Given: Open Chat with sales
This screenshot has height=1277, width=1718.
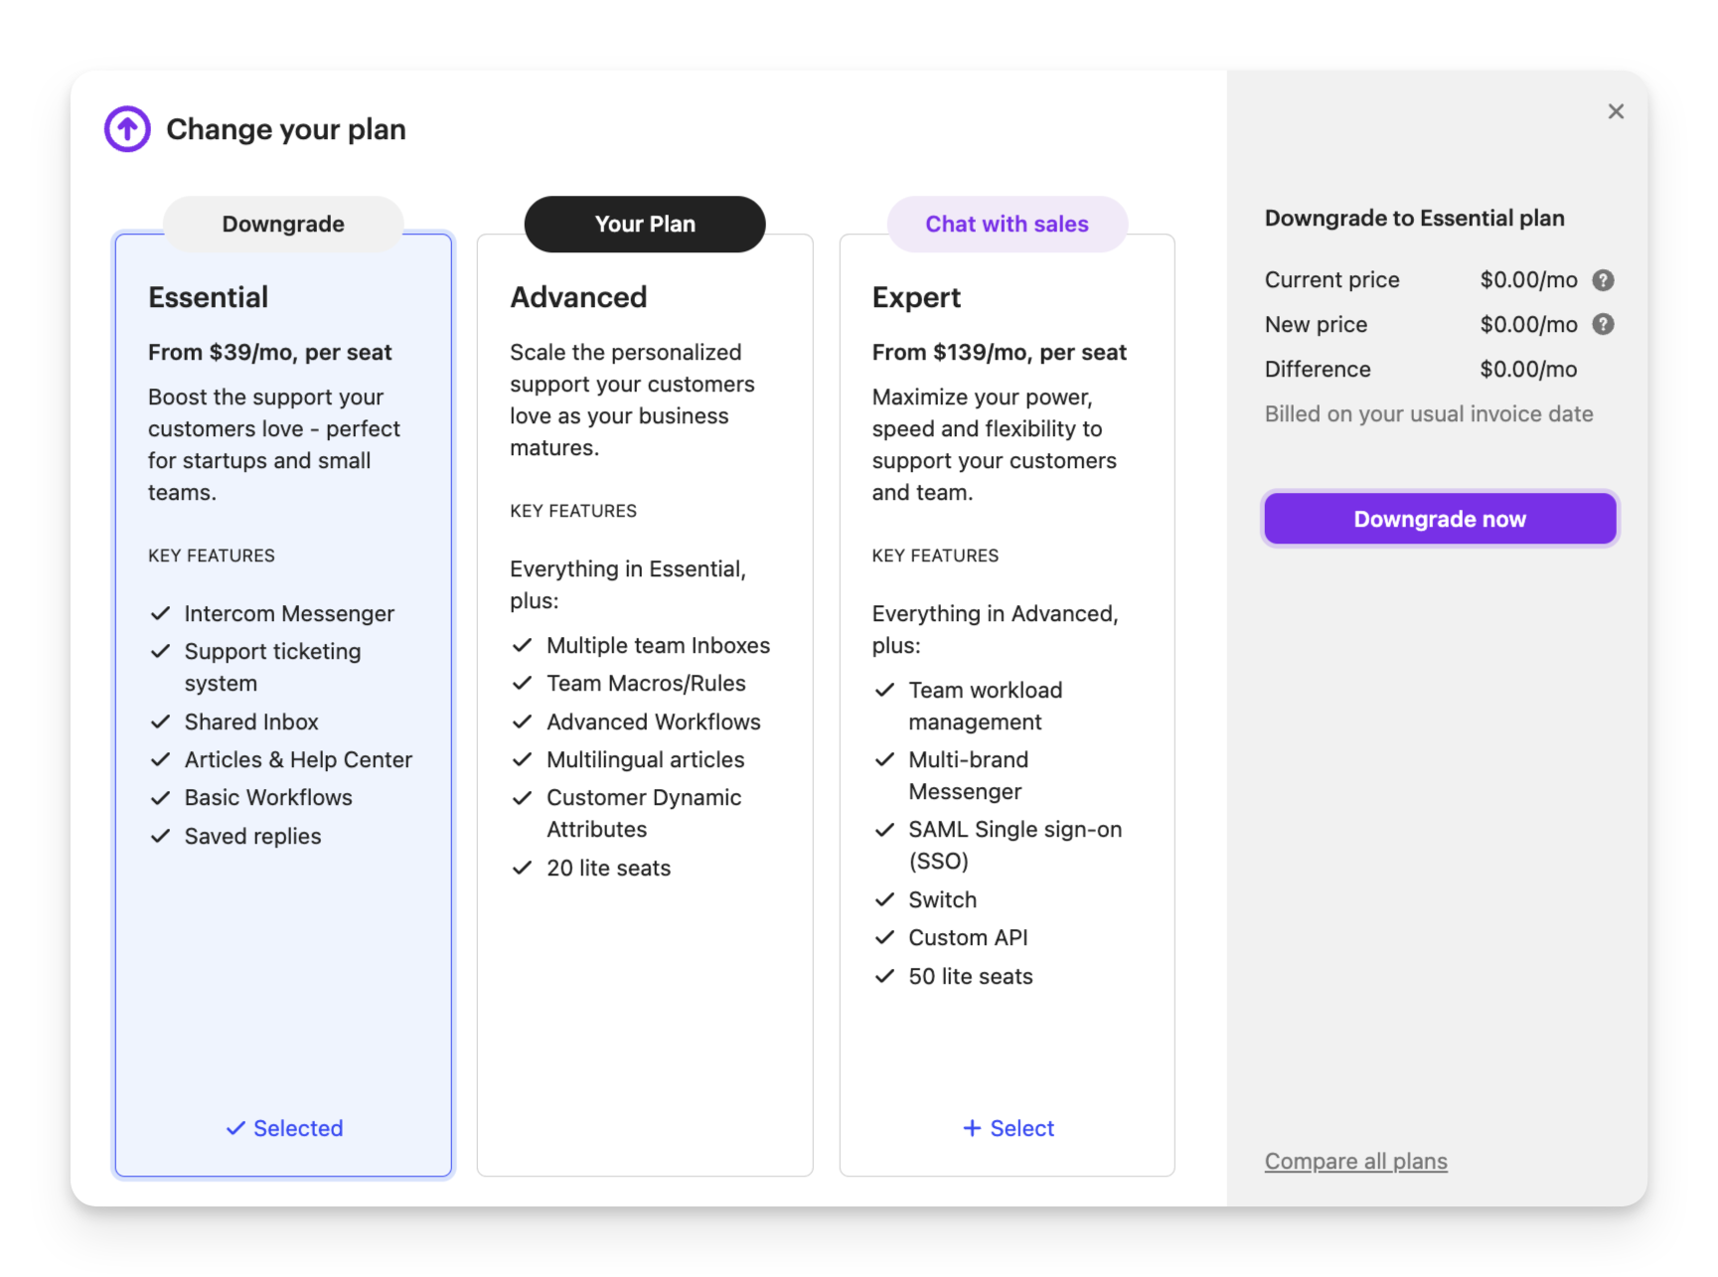Looking at the screenshot, I should [x=1007, y=225].
